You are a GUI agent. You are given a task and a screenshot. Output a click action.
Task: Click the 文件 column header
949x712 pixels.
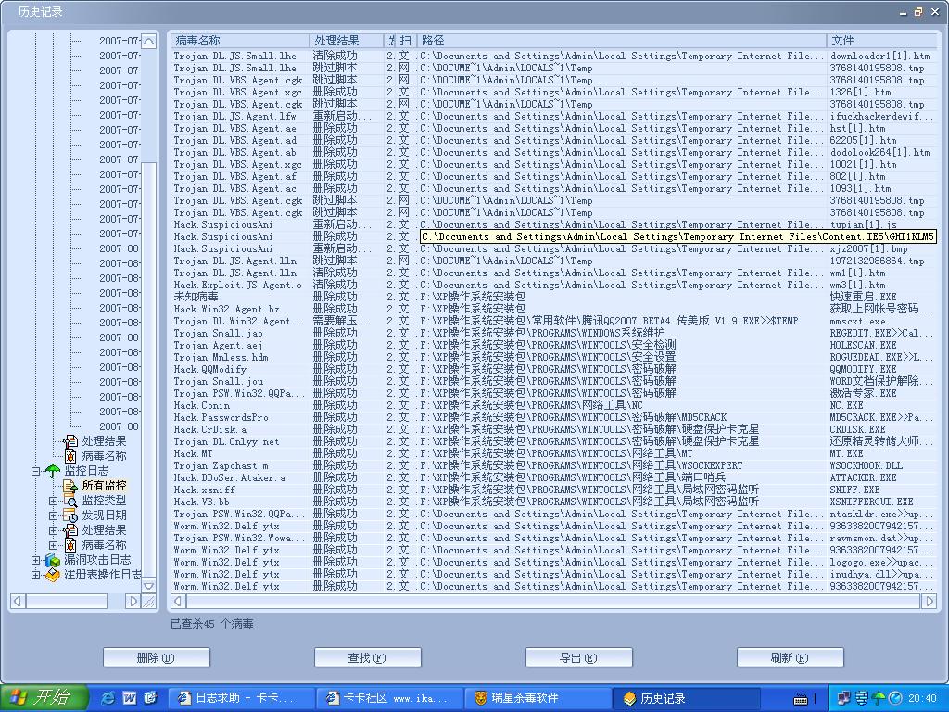point(880,41)
